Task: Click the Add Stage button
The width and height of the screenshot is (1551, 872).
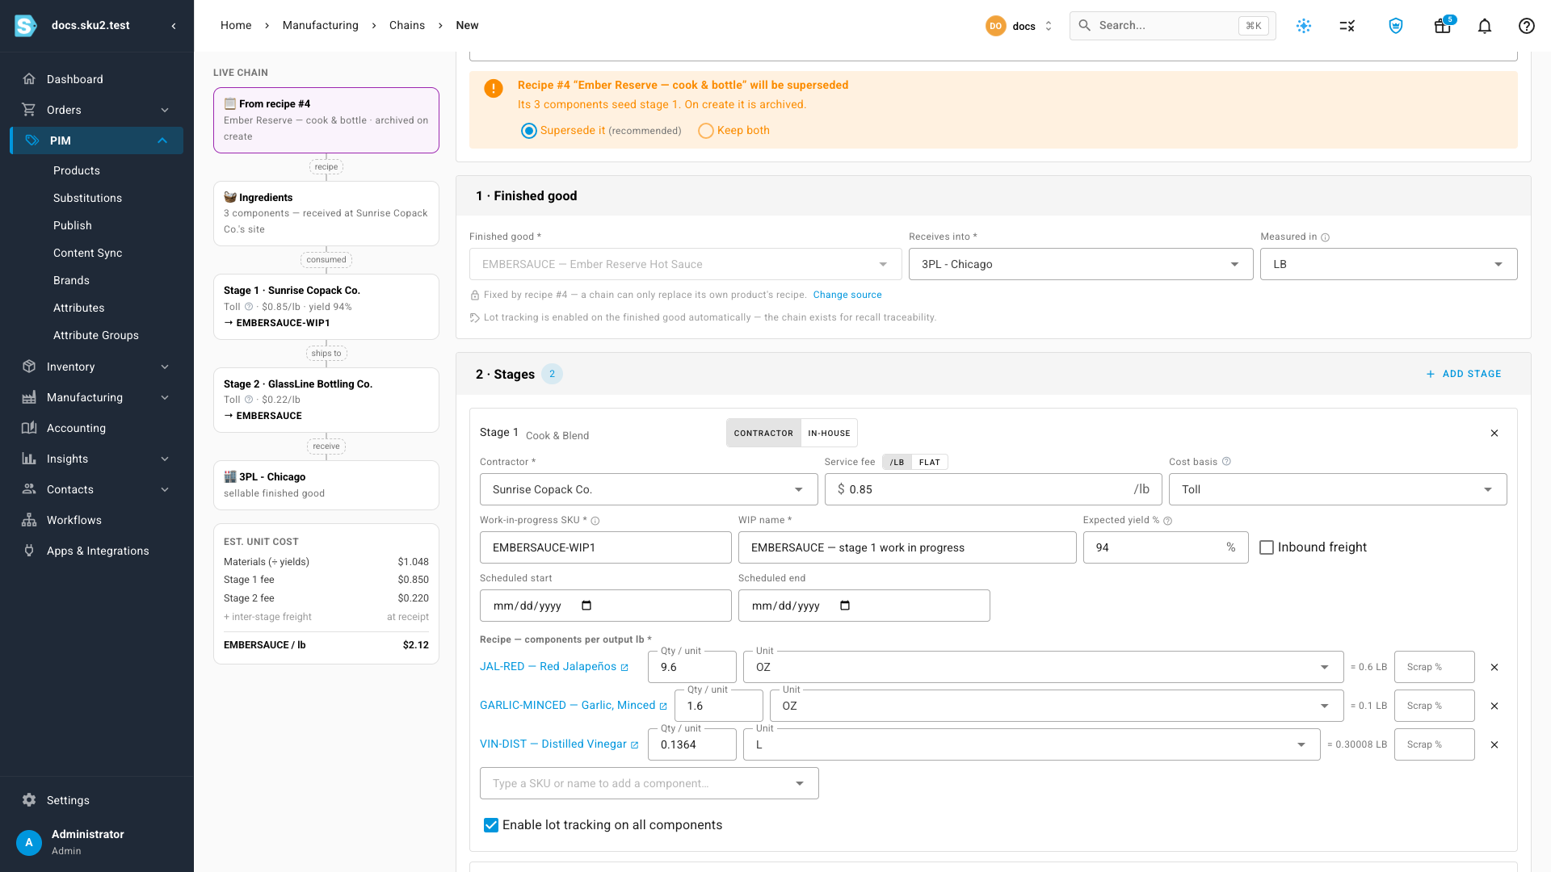Action: pyautogui.click(x=1464, y=374)
